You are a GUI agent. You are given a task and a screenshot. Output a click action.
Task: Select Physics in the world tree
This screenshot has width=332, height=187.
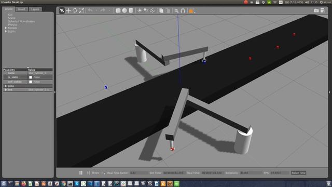(x=12, y=24)
